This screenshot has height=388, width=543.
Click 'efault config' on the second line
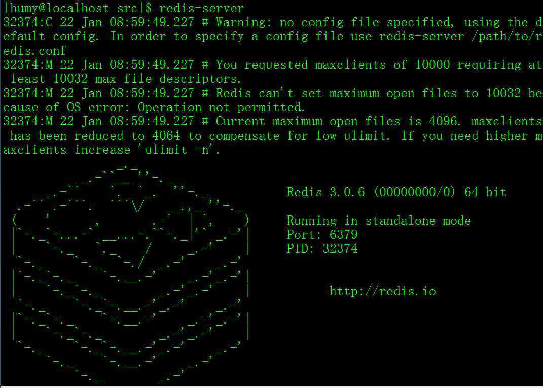pyautogui.click(x=51, y=36)
